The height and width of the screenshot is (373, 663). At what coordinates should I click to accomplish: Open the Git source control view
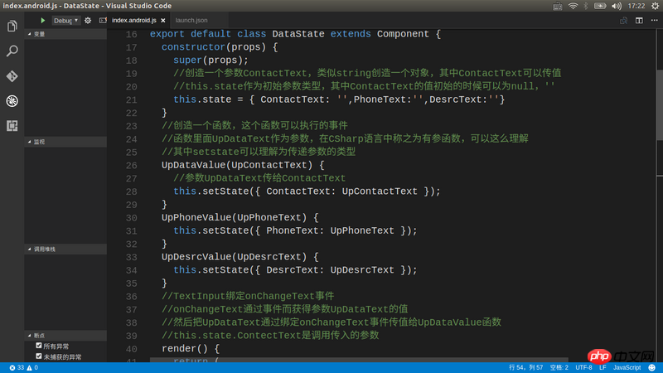click(12, 76)
